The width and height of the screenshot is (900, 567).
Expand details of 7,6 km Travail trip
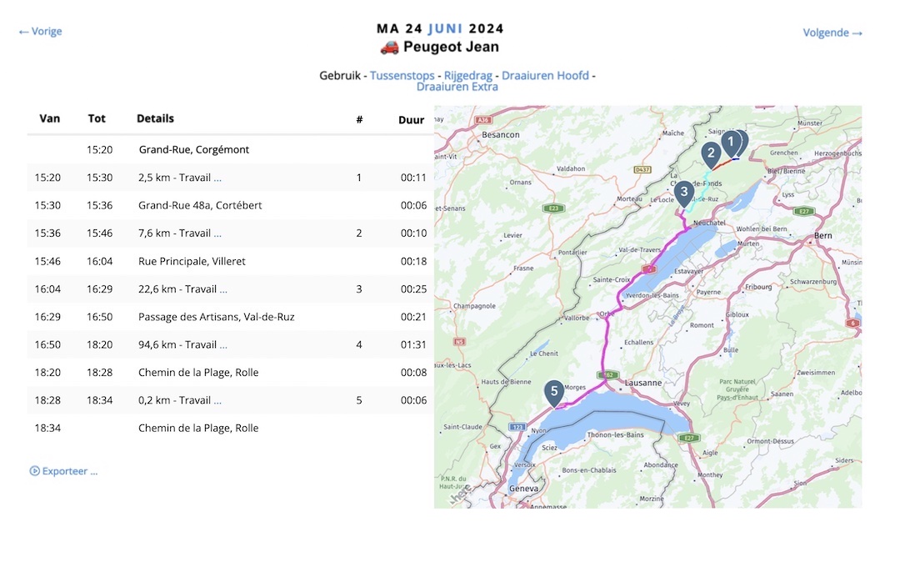click(x=217, y=233)
